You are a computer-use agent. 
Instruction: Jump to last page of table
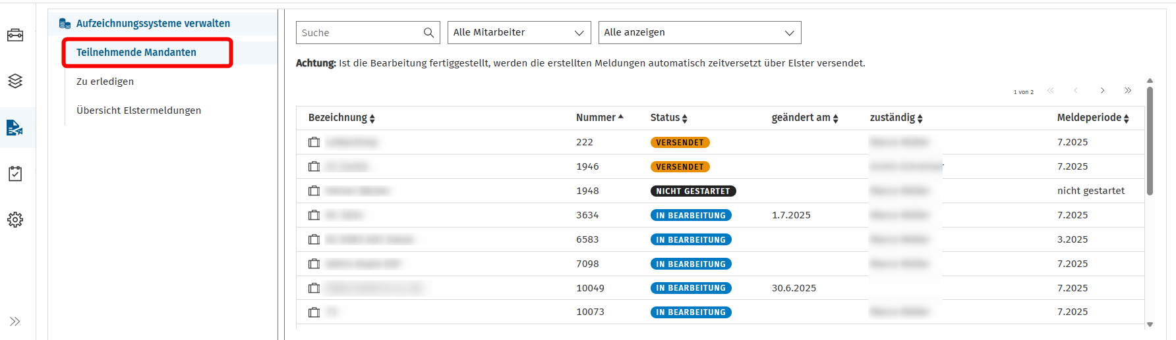click(x=1128, y=91)
